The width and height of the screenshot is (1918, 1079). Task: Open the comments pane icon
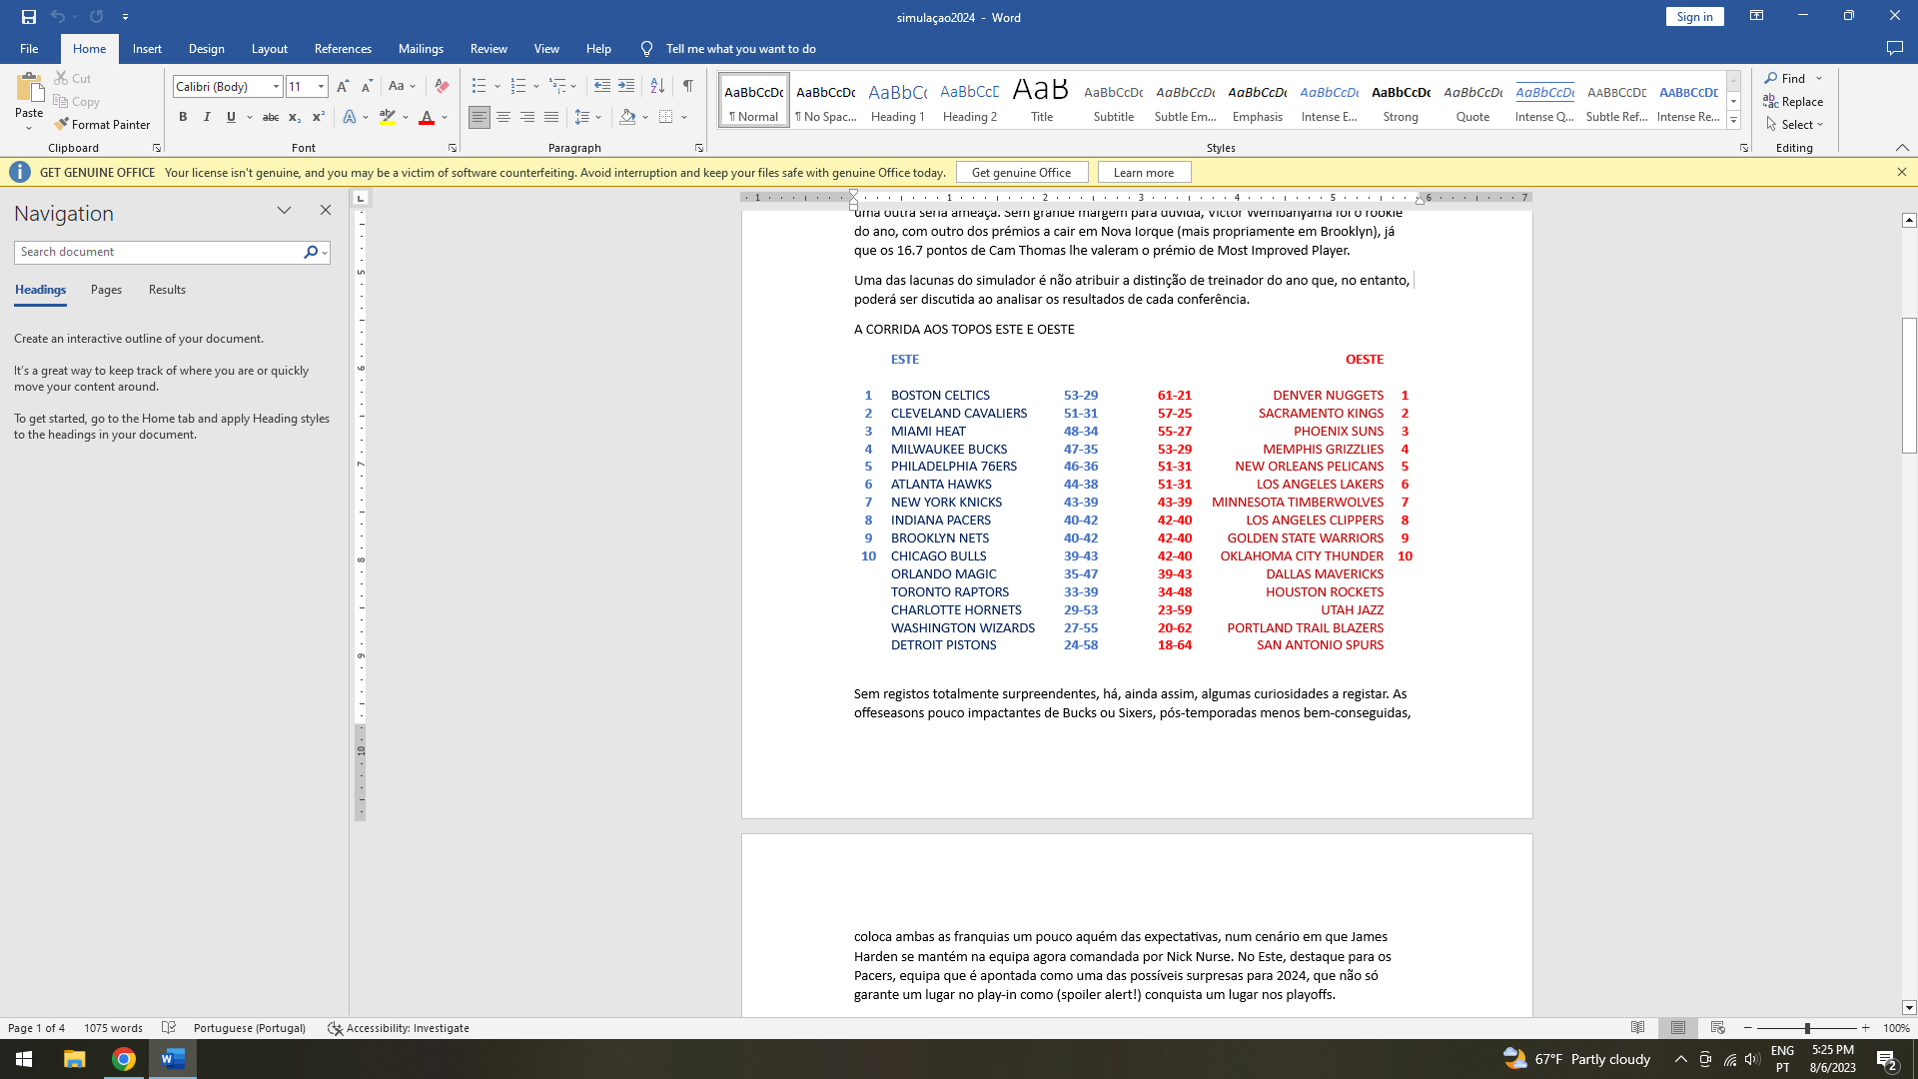pos(1894,49)
